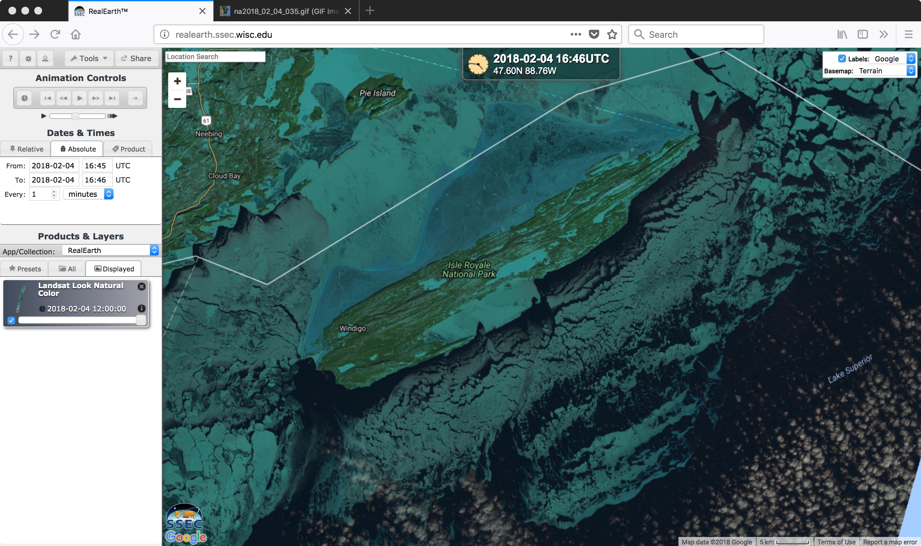Click the Landsat layer opacity slider
Screen dimensions: 921x546
pyautogui.click(x=82, y=320)
